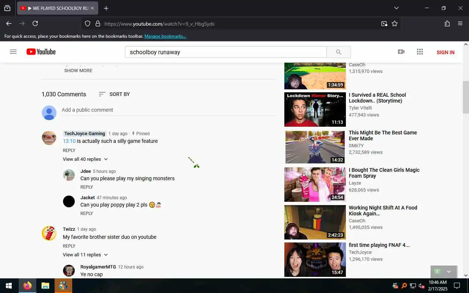Expand the small floating panel chevron at bottom right
This screenshot has height=293, width=469.
pyautogui.click(x=449, y=272)
